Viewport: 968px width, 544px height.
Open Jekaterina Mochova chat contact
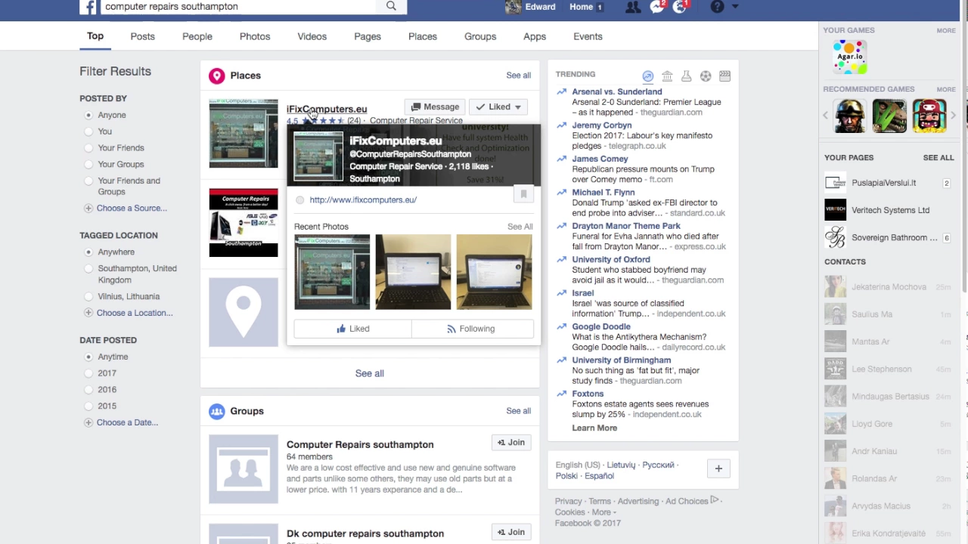pyautogui.click(x=889, y=287)
